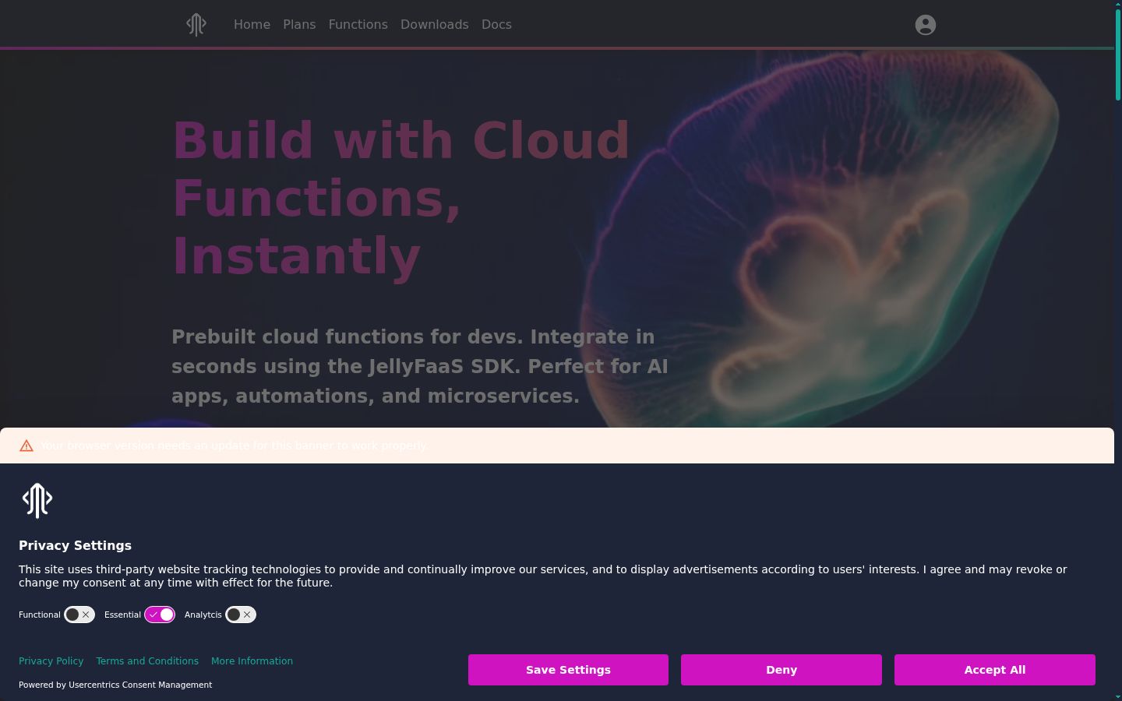This screenshot has width=1122, height=701.
Task: Click the jellyfish logo in Privacy Settings
Action: [37, 501]
